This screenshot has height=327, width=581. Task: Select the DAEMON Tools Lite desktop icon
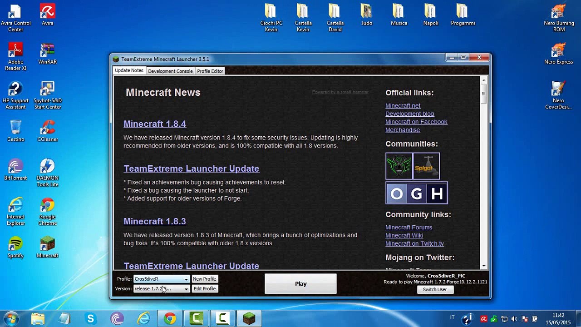click(48, 173)
